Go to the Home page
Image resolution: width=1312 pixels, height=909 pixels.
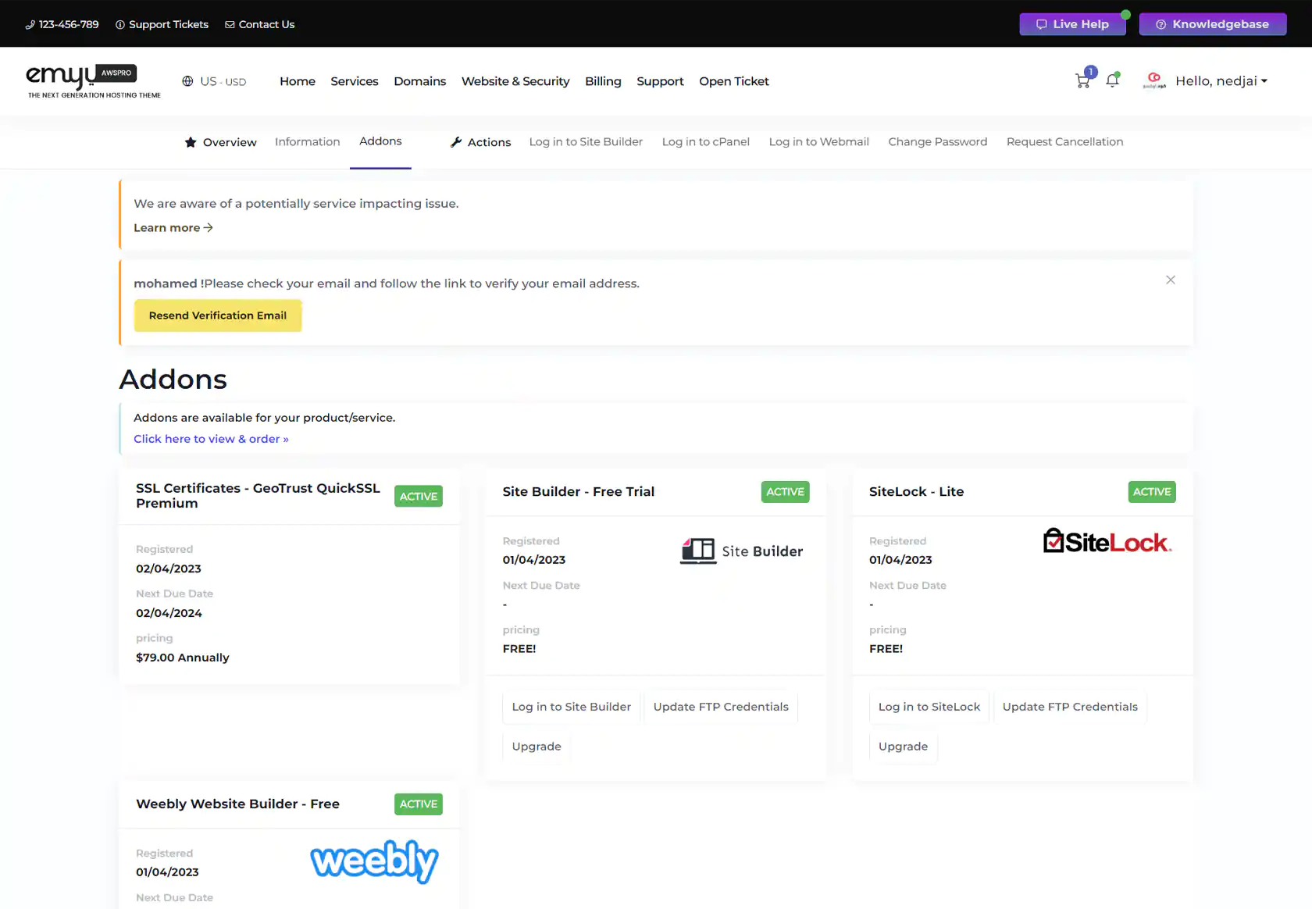pos(298,81)
